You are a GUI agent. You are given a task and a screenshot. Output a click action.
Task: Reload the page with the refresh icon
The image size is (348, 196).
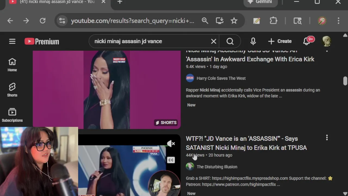pyautogui.click(x=43, y=21)
